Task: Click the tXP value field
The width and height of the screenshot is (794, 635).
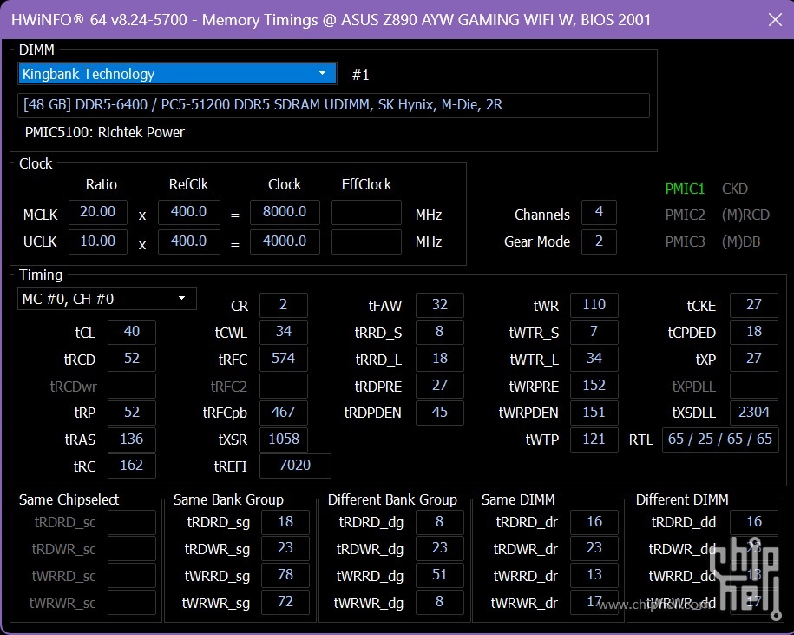Action: click(754, 359)
